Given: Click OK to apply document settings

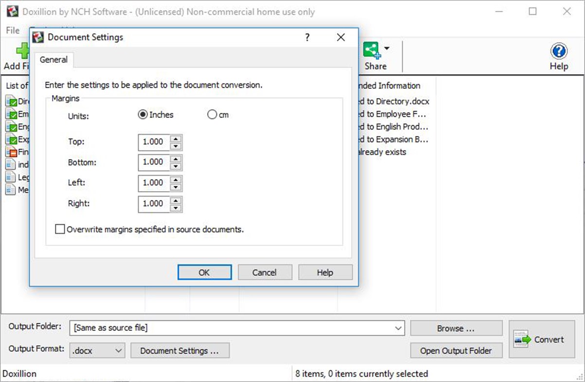Looking at the screenshot, I should 204,272.
